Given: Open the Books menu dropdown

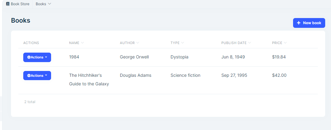Looking at the screenshot, I should click(43, 4).
